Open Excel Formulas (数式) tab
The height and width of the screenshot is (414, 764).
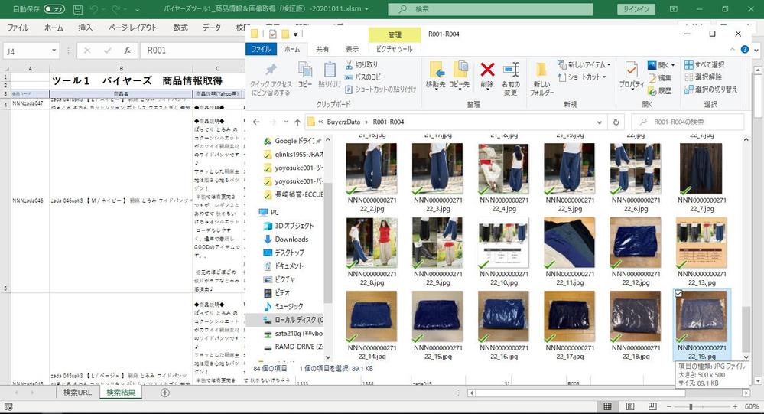coord(180,28)
